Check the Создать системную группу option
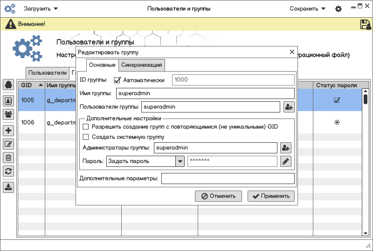 tap(85, 137)
